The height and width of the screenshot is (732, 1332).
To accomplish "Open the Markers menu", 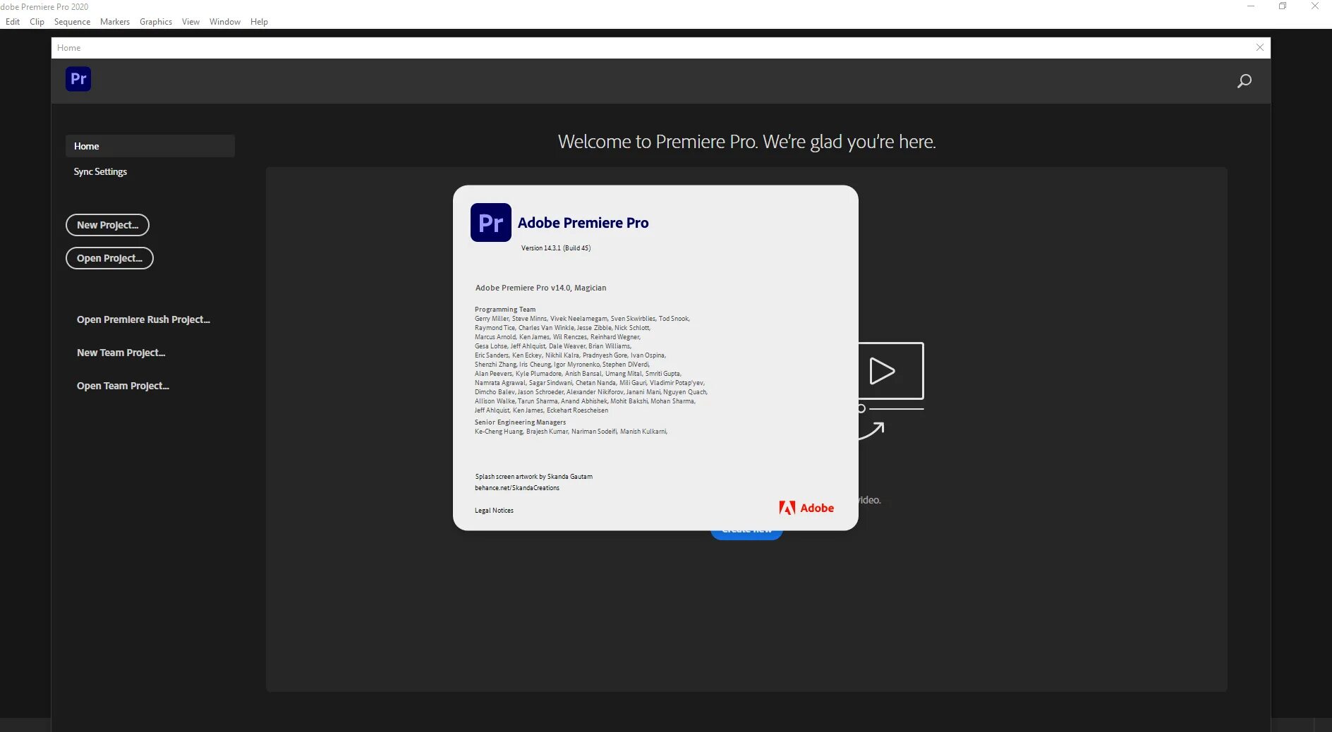I will pos(114,21).
